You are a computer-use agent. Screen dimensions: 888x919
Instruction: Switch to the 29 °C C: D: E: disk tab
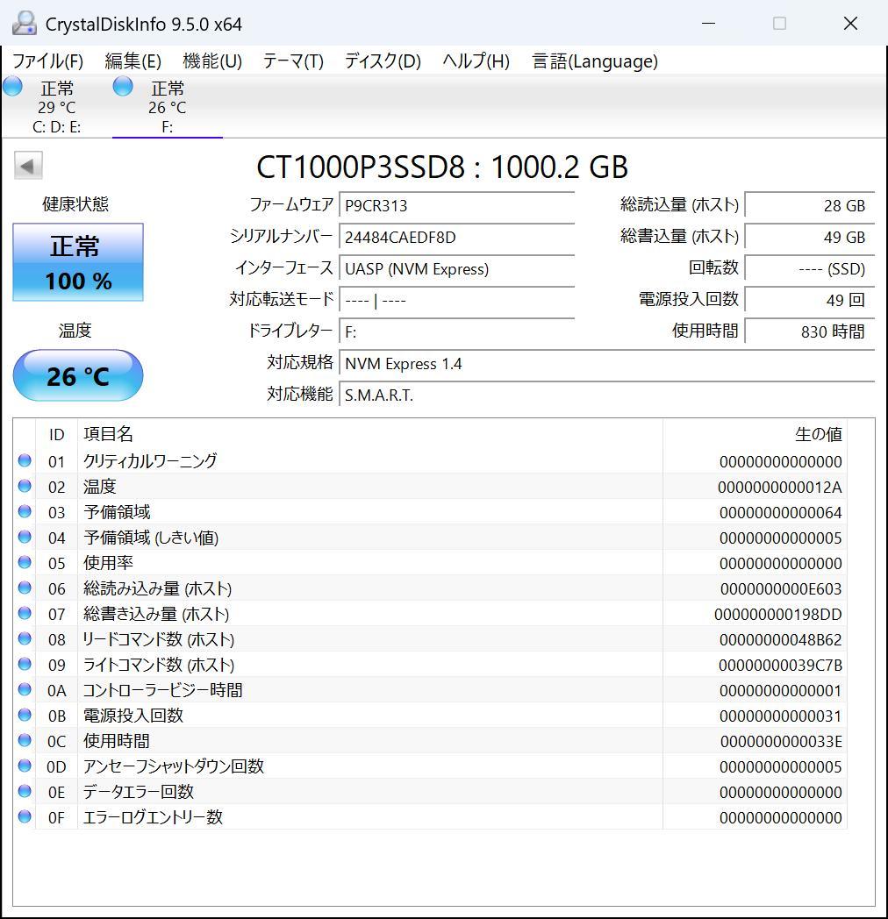[56, 107]
